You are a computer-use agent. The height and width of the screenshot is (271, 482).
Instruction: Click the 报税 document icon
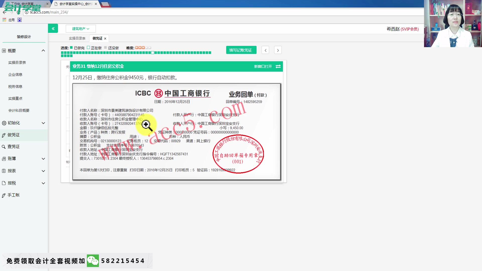(4, 183)
